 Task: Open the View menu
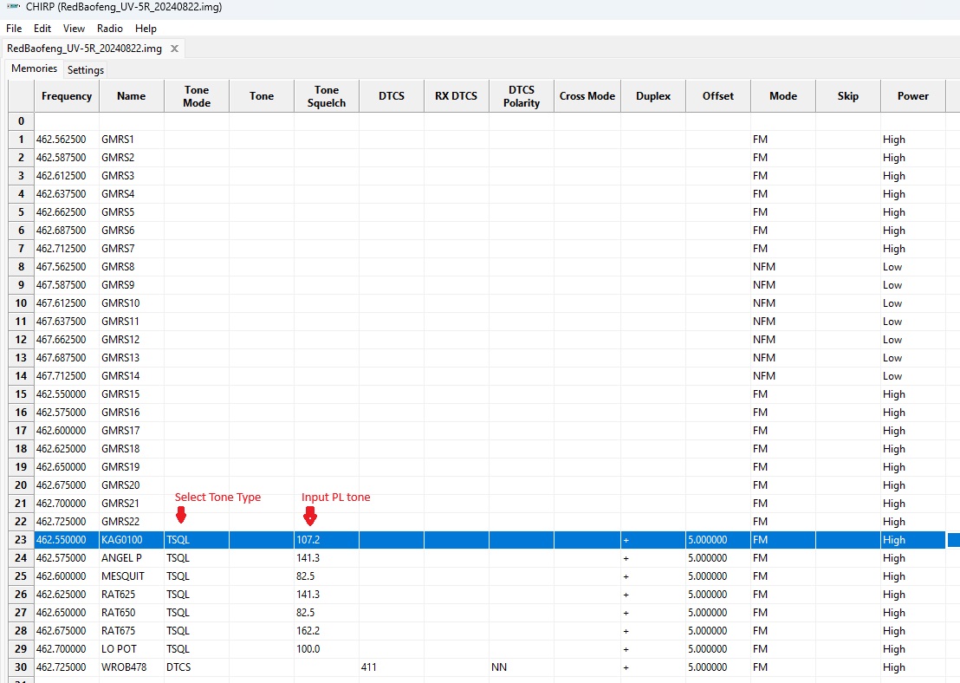pyautogui.click(x=74, y=29)
